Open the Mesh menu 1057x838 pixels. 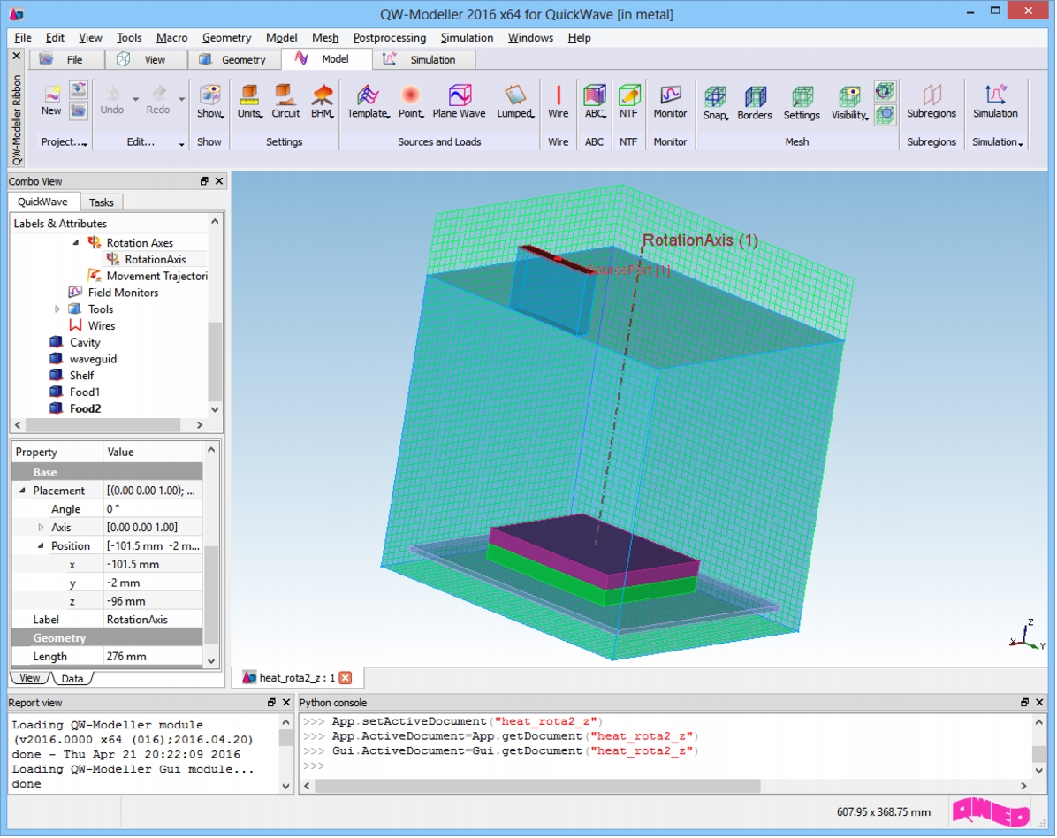pyautogui.click(x=325, y=38)
